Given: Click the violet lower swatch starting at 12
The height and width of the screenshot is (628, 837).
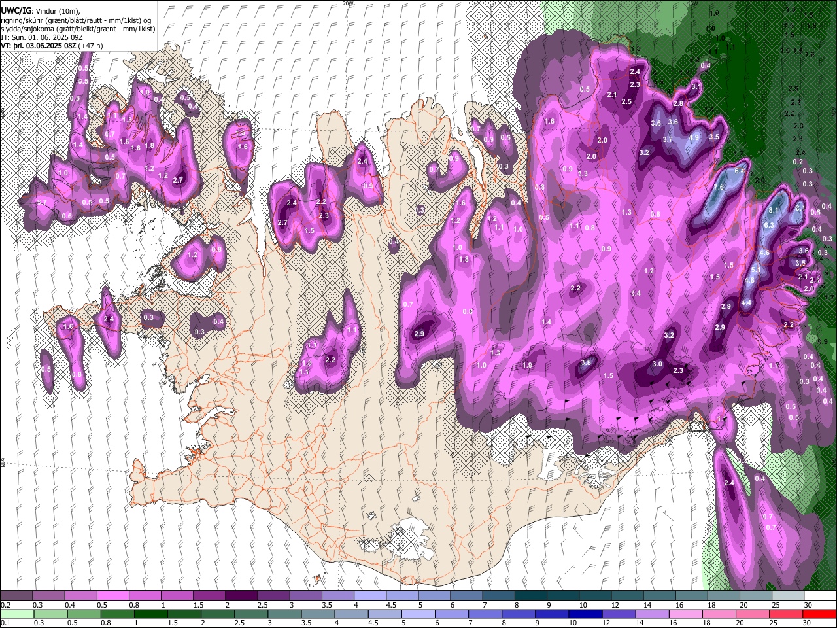Looking at the screenshot, I should point(619,614).
